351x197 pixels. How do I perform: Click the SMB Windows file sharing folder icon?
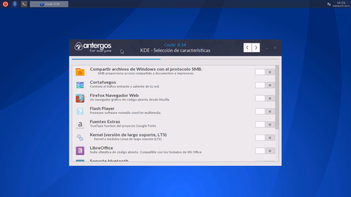pyautogui.click(x=80, y=72)
